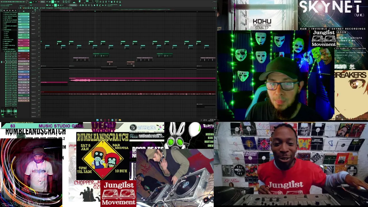Click the View piano roll toolbar icon
The image size is (368, 207).
83,5
